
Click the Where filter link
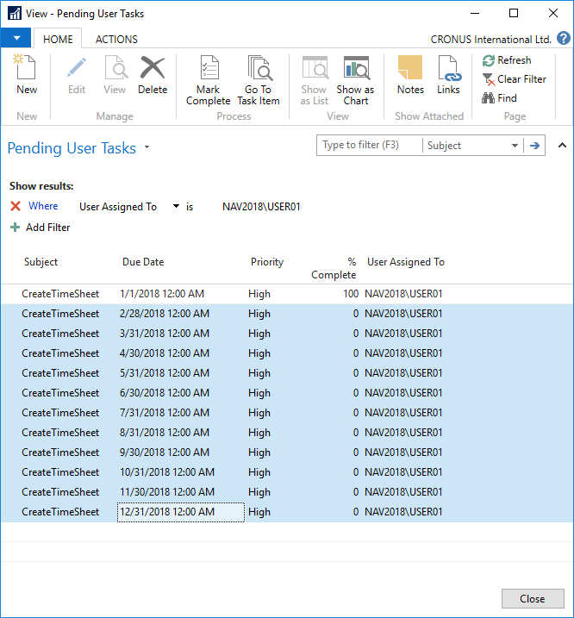43,206
